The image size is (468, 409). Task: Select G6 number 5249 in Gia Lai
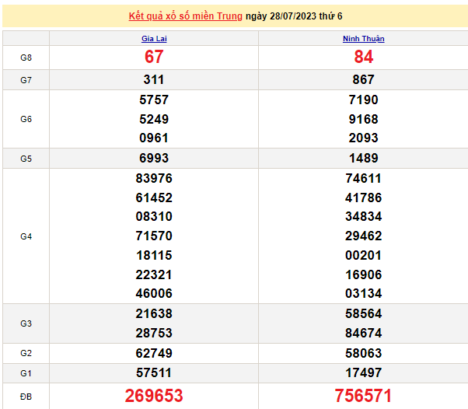[x=153, y=119]
